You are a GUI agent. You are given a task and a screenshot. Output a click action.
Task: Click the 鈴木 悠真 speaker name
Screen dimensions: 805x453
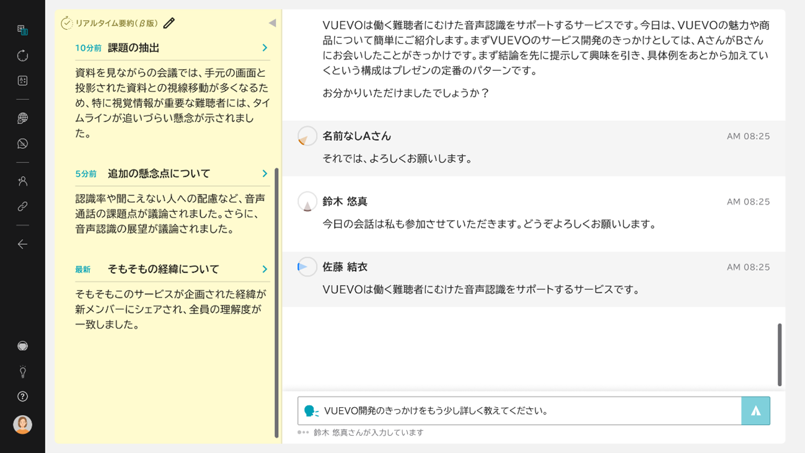tap(345, 201)
